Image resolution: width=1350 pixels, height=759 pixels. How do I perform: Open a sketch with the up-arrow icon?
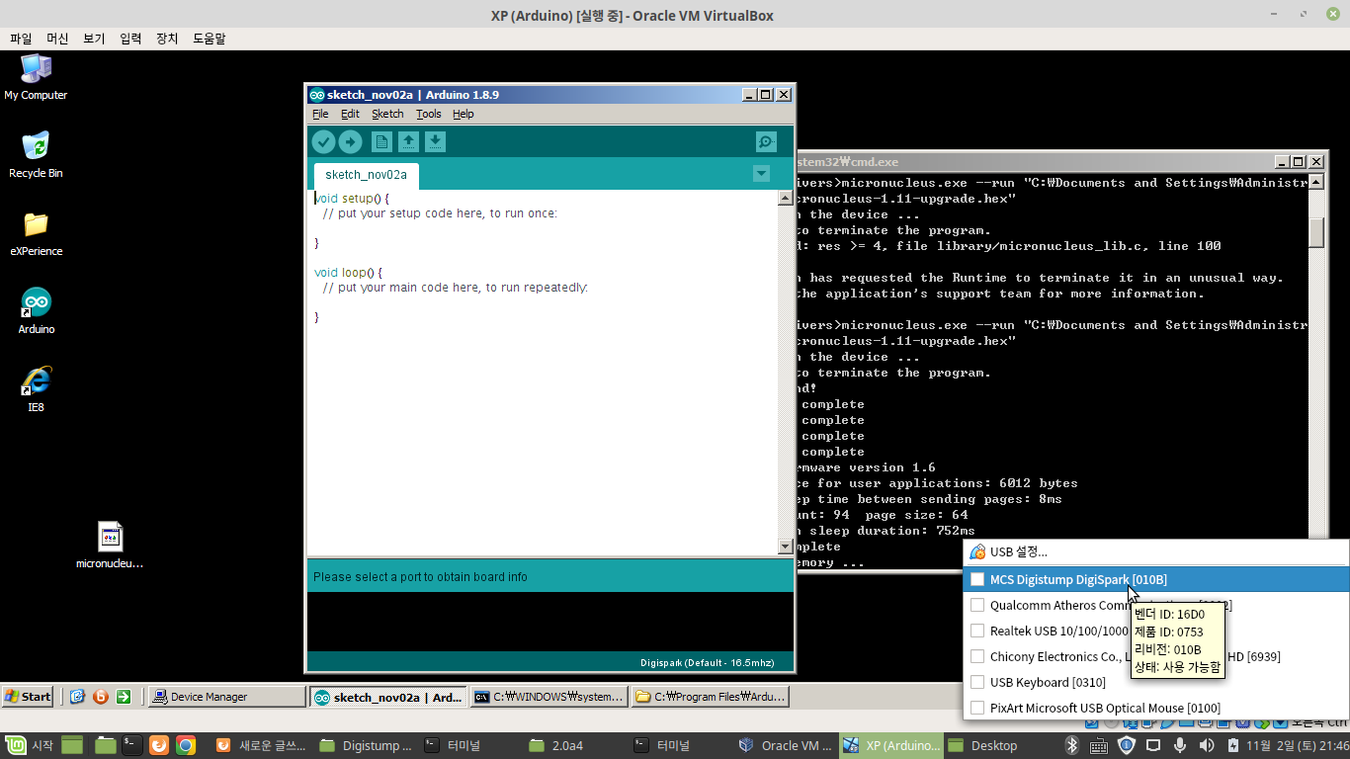[408, 141]
